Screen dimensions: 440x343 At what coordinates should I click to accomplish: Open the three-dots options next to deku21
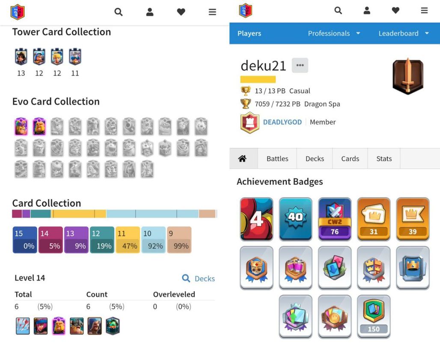[300, 65]
